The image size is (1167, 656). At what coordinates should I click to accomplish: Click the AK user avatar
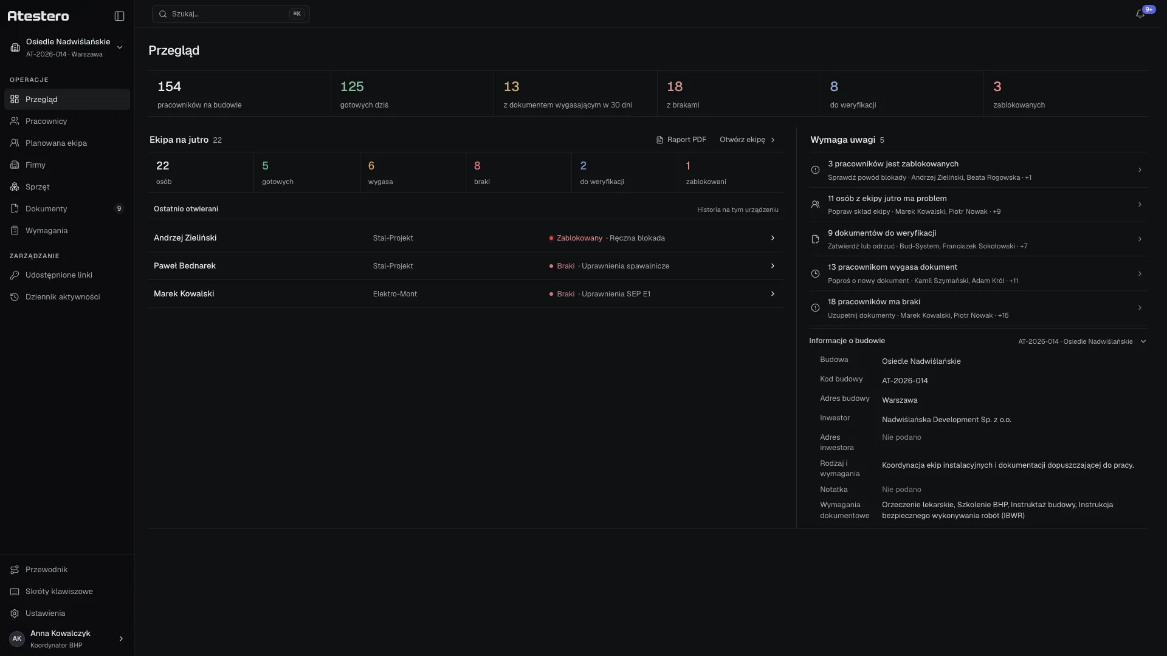[17, 638]
